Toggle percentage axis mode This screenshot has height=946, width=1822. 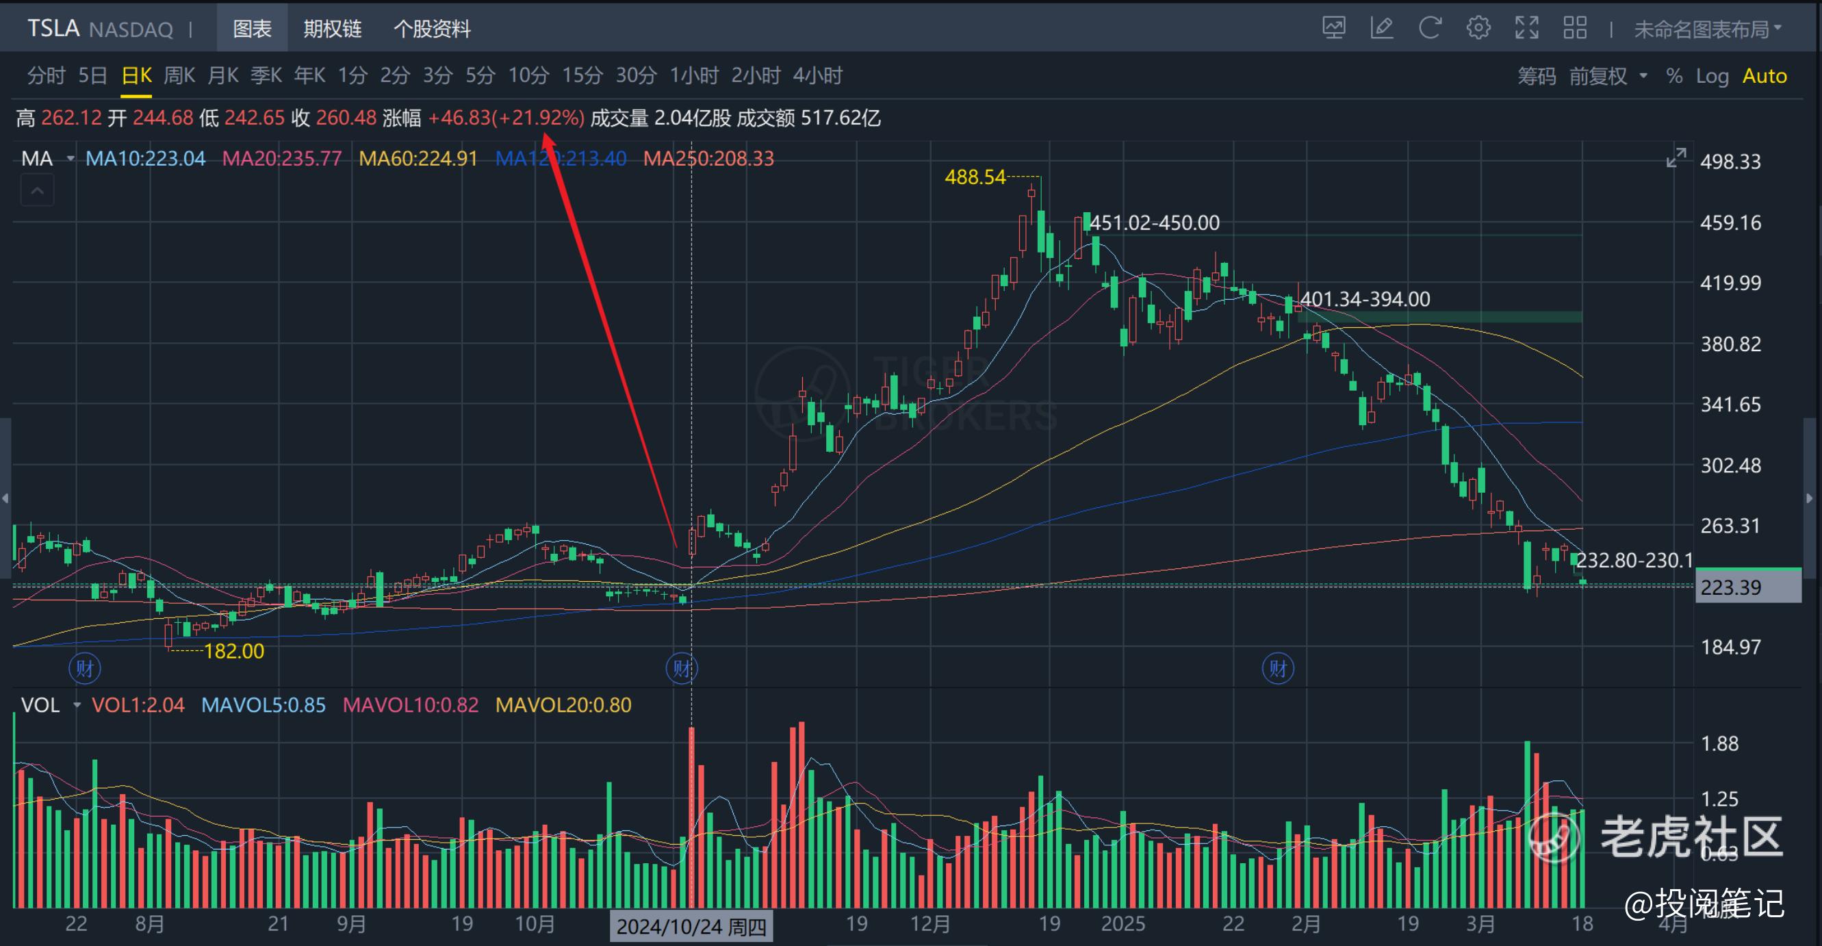pos(1673,77)
